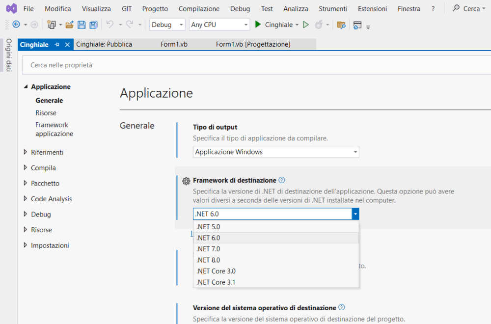This screenshot has height=324, width=491.
Task: Open the Any CPU platform dropdown
Action: [219, 25]
